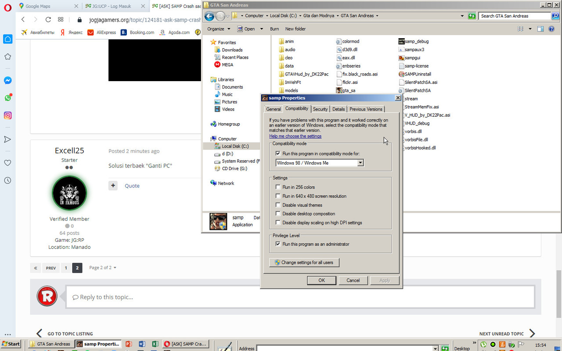Click the forum reply user avatar icon
The height and width of the screenshot is (351, 562).
(x=47, y=296)
